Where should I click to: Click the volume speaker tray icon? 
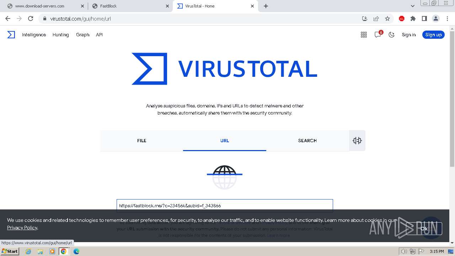404,251
